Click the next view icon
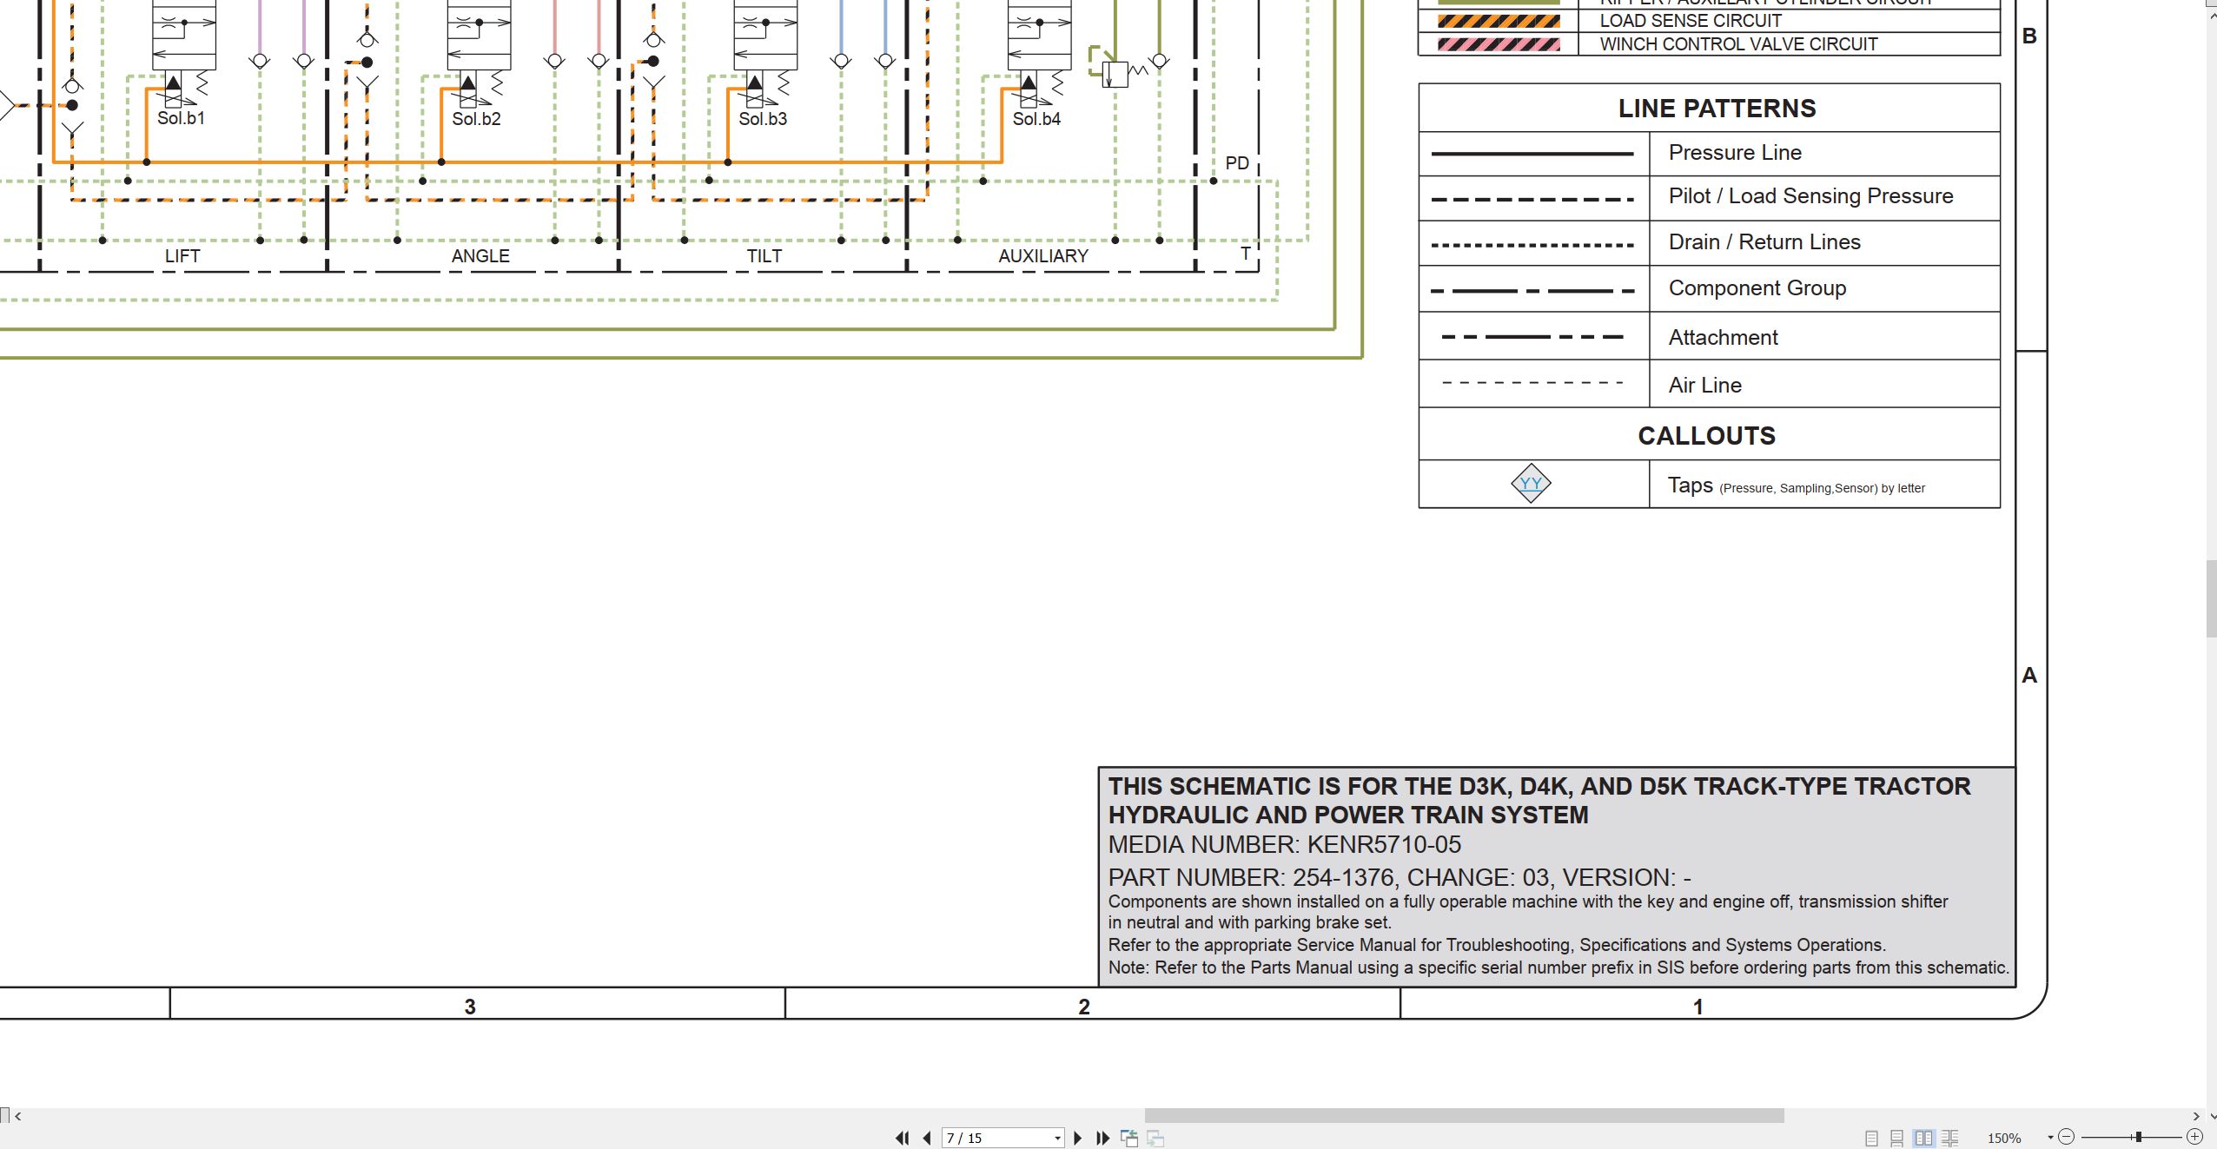Viewport: 2217px width, 1149px height. [x=1155, y=1138]
